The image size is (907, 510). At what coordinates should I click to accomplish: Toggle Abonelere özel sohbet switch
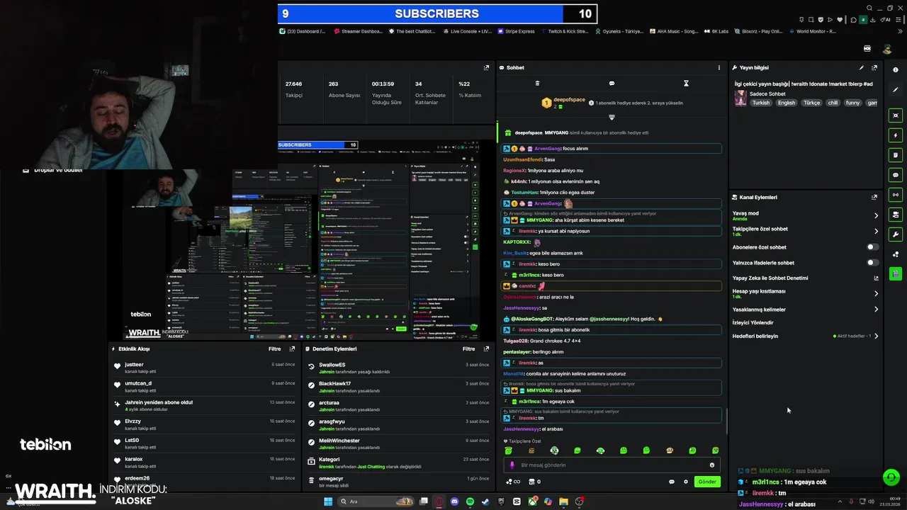[873, 247]
